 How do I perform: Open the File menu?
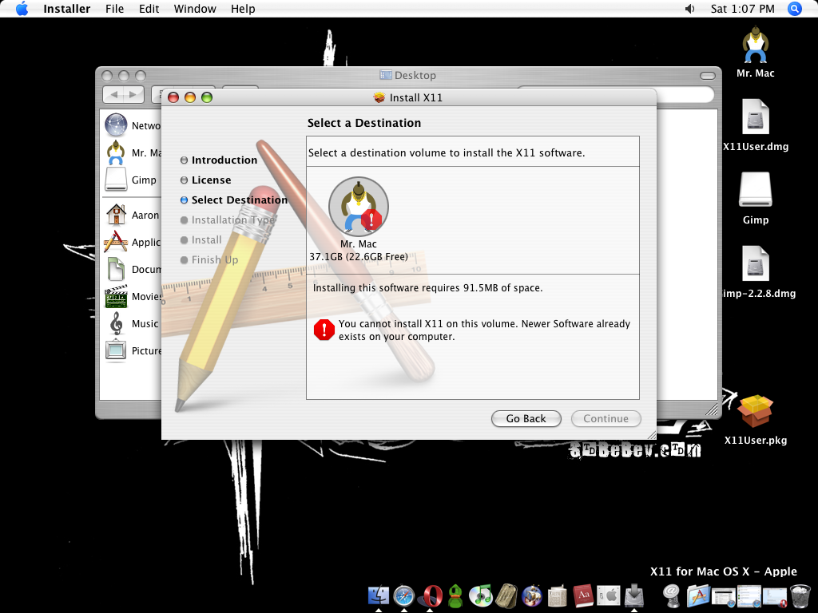point(114,9)
